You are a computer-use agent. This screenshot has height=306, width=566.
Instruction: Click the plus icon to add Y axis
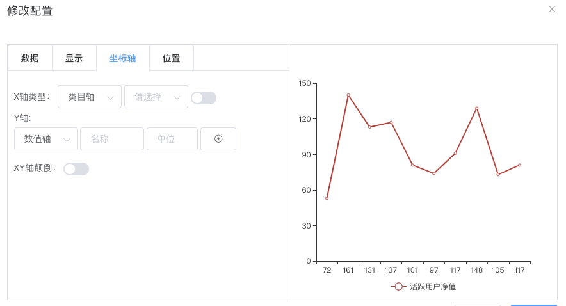click(218, 139)
